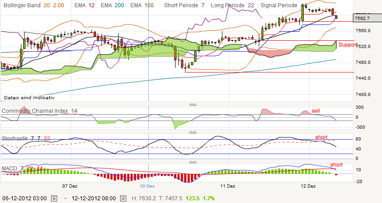
Task: Open the end date calendar picker icon
Action: click(x=123, y=198)
